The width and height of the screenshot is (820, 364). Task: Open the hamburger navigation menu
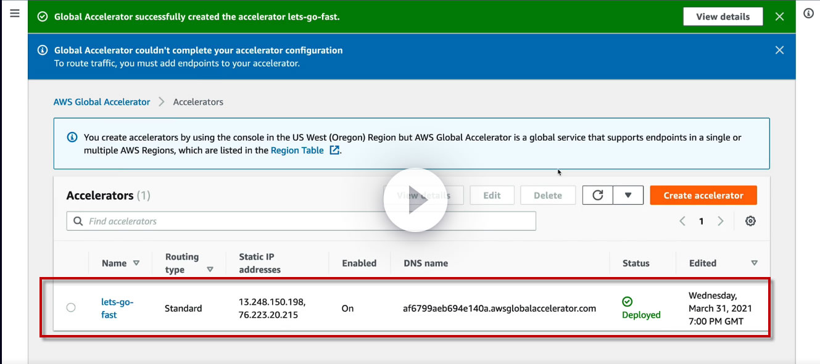tap(15, 13)
